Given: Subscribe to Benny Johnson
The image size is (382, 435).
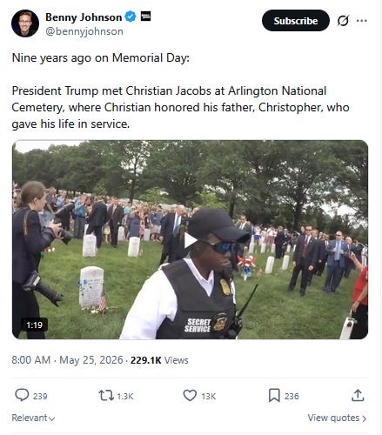Looking at the screenshot, I should tap(296, 21).
